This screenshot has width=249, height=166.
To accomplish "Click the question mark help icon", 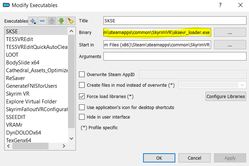I will click(220, 5).
